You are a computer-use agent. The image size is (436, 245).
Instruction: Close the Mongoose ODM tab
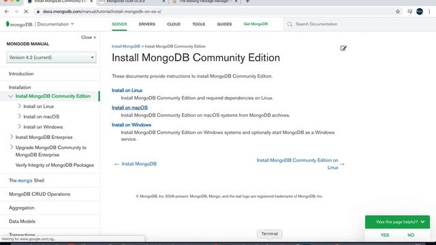click(x=163, y=1)
